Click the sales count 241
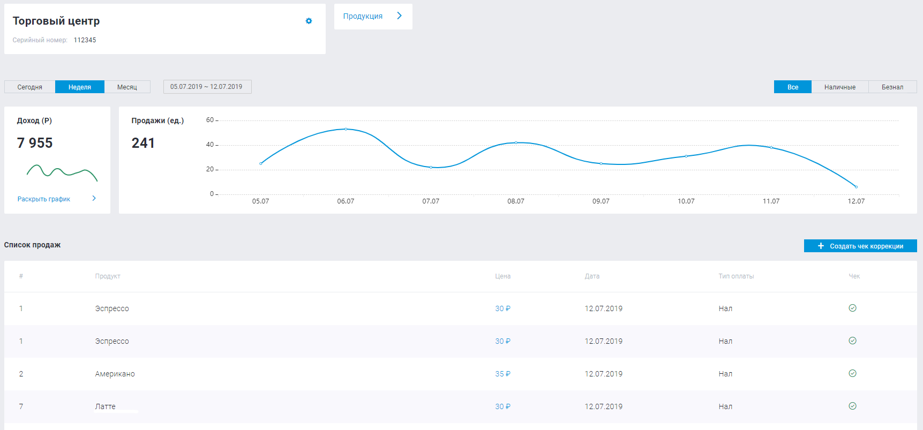The width and height of the screenshot is (923, 430). (143, 143)
